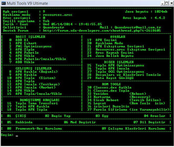
Task: Select Java Bellek Boyutu setting
Action: (x=115, y=56)
